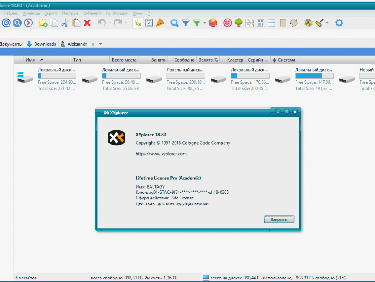This screenshot has width=375, height=282.
Task: Click the details grid view icon
Action: tap(261, 23)
